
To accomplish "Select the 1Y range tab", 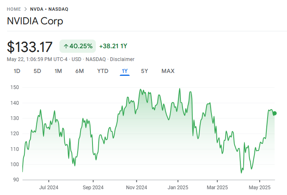I will [x=125, y=71].
